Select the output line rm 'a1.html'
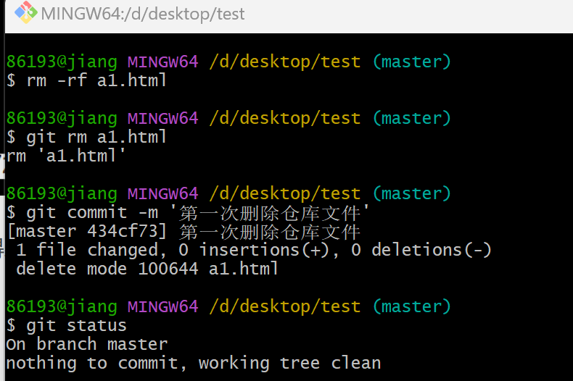573x381 pixels. [x=66, y=156]
